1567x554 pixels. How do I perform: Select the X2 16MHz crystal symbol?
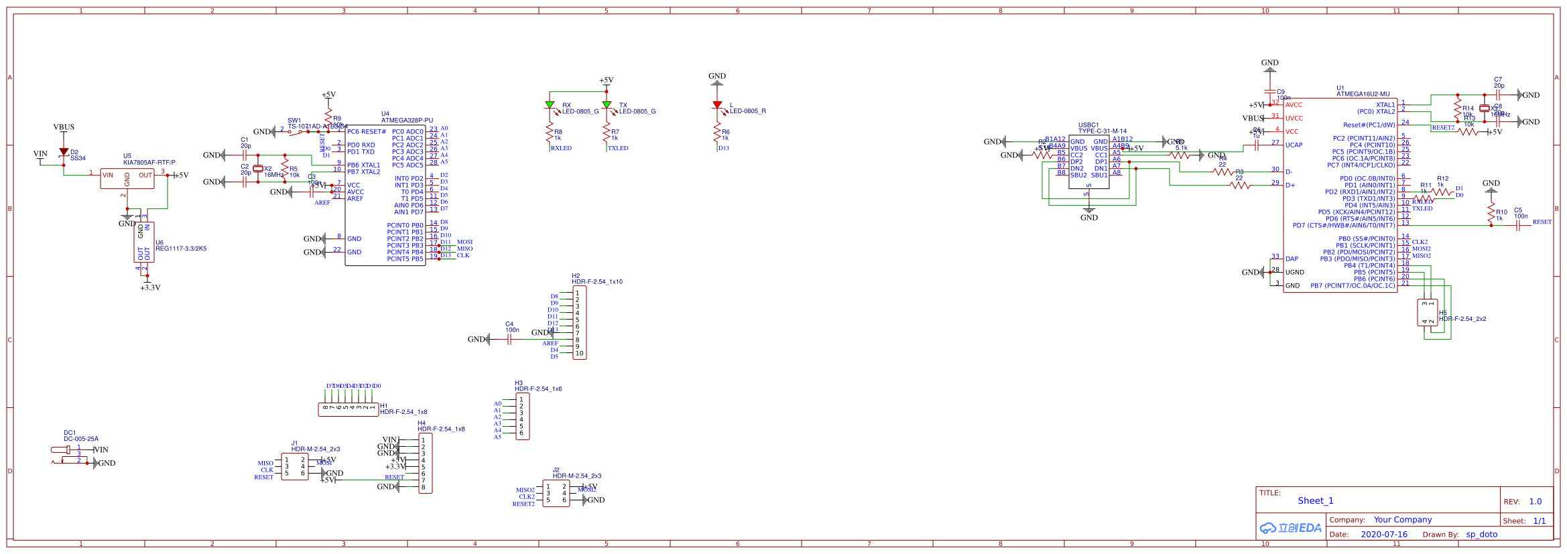[x=258, y=169]
